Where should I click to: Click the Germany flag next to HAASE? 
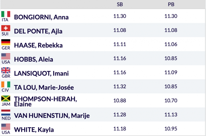(6, 42)
